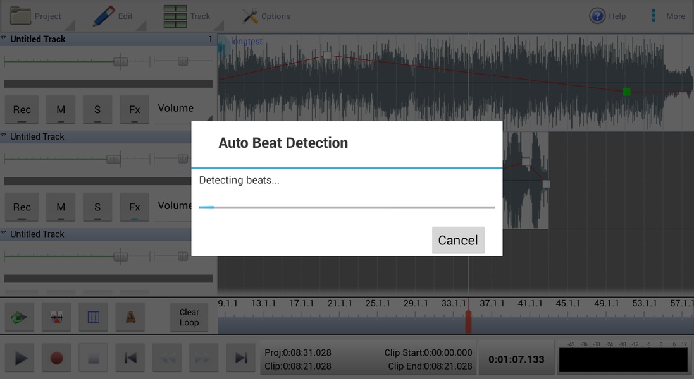
Task: Click the bottom track's volume fader knob
Action: tap(120, 256)
